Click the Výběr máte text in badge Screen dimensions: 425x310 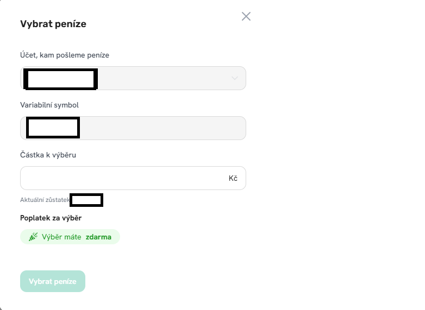coord(61,237)
